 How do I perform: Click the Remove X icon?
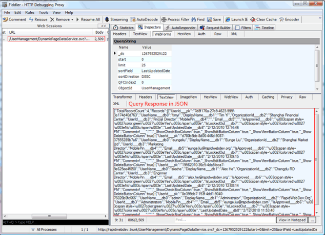[x=52, y=19]
